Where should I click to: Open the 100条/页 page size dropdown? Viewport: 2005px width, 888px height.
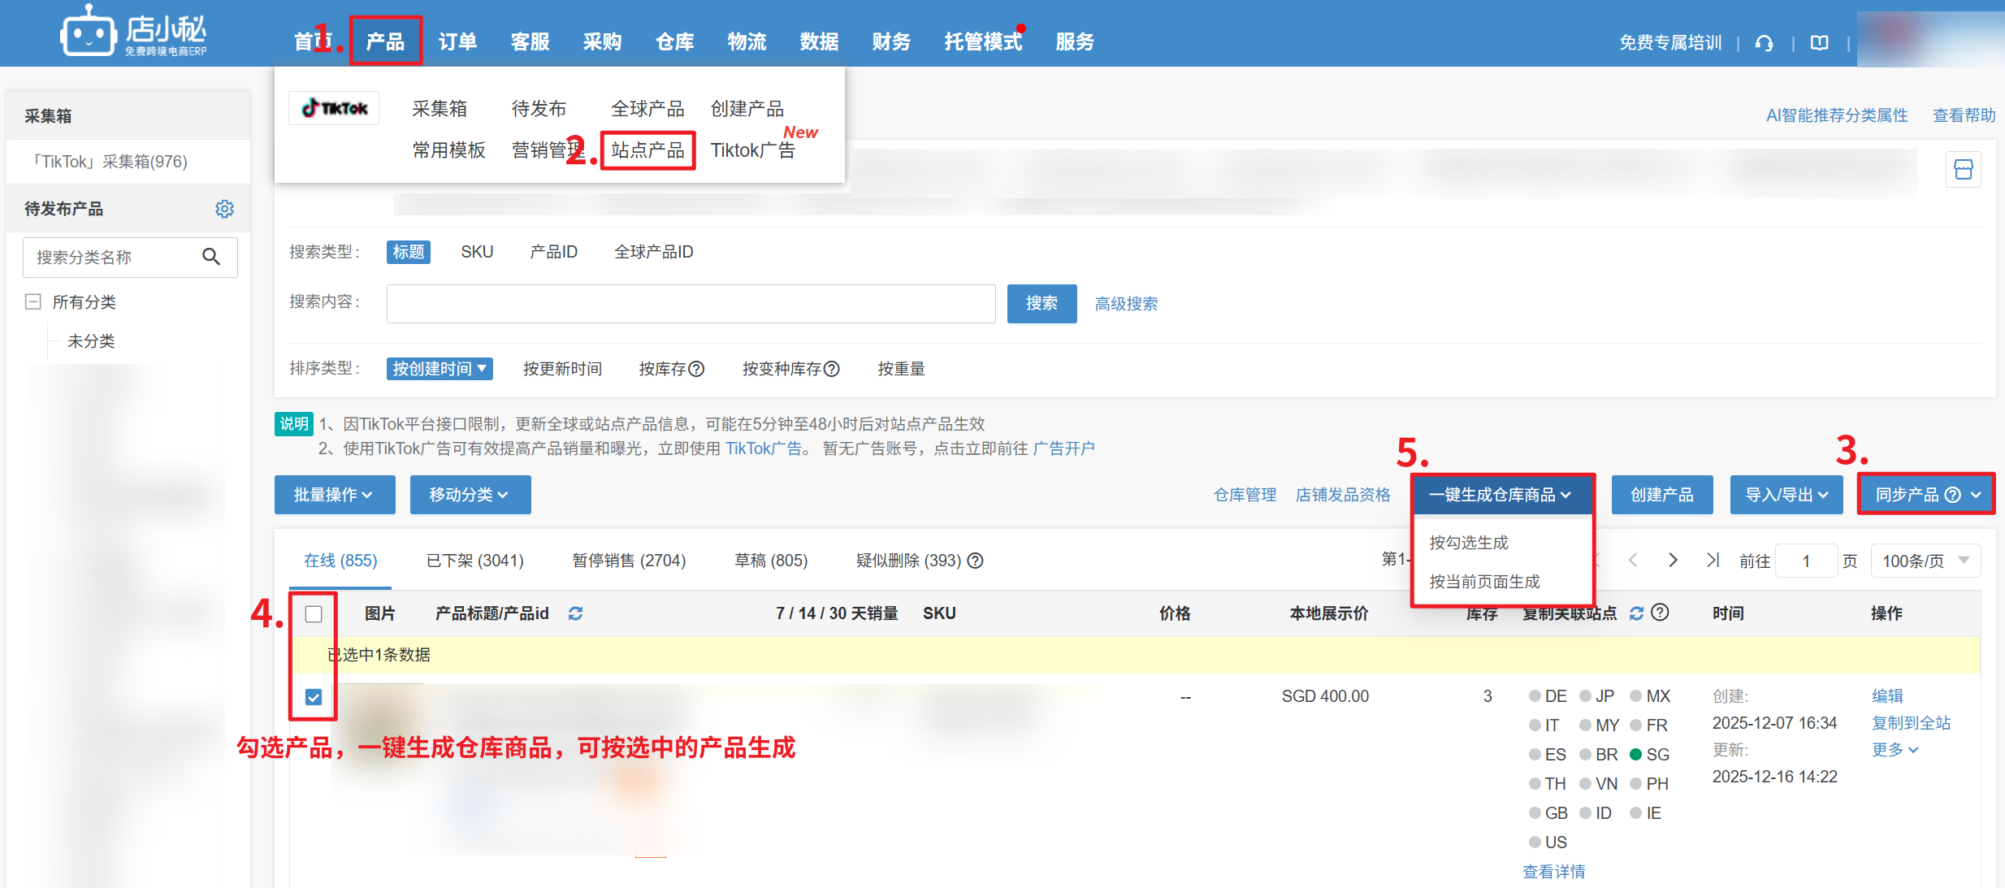click(1925, 561)
